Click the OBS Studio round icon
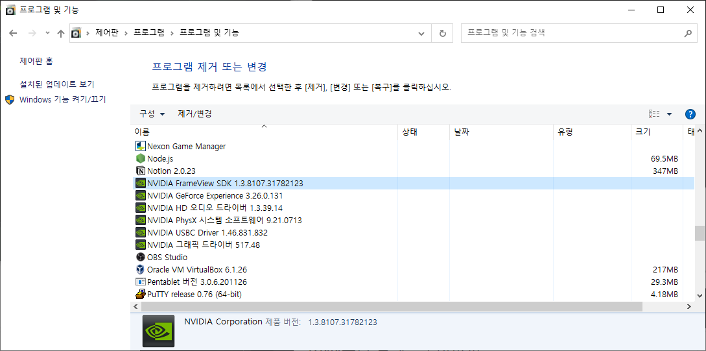 click(x=141, y=258)
